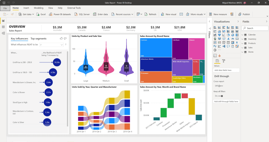Select the Python visual icon
Image resolution: width=269 pixels, height=142 pixels.
pos(215,46)
